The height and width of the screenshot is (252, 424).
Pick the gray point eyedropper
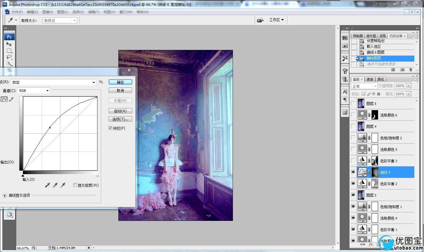[55, 185]
